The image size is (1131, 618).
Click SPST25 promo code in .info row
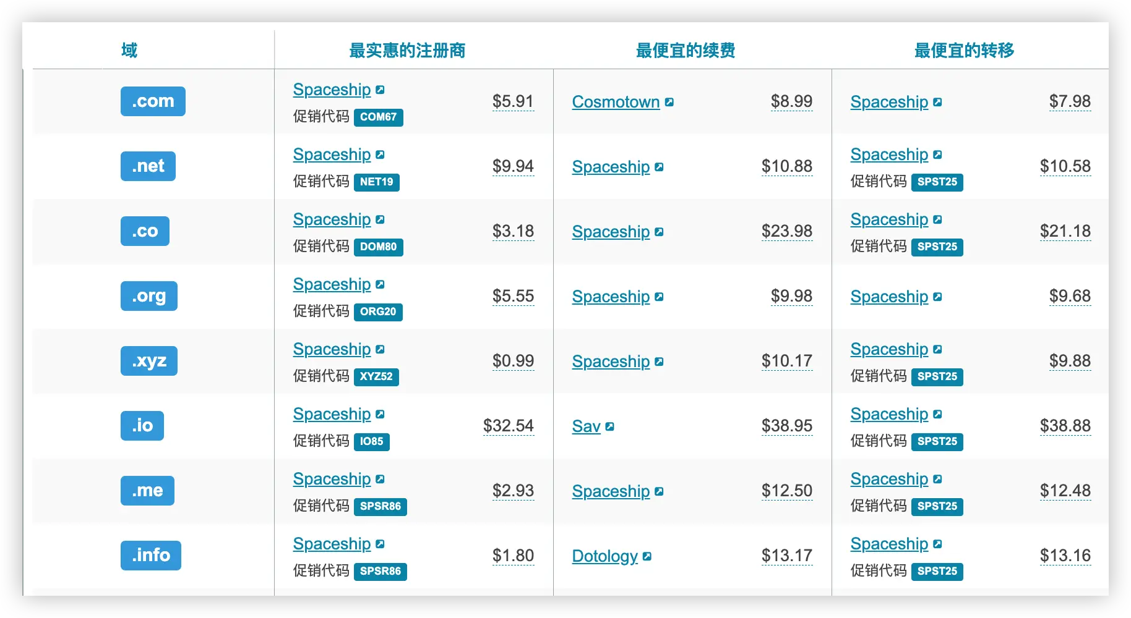coord(937,571)
